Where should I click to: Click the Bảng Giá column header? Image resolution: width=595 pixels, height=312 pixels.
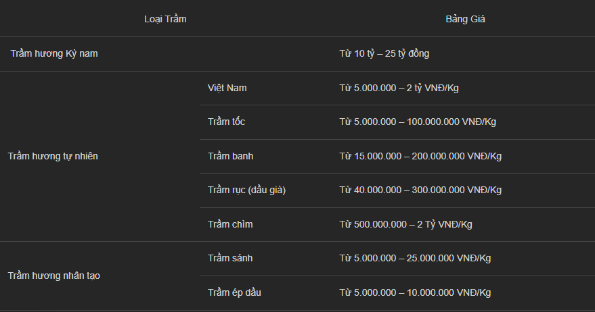coord(465,19)
